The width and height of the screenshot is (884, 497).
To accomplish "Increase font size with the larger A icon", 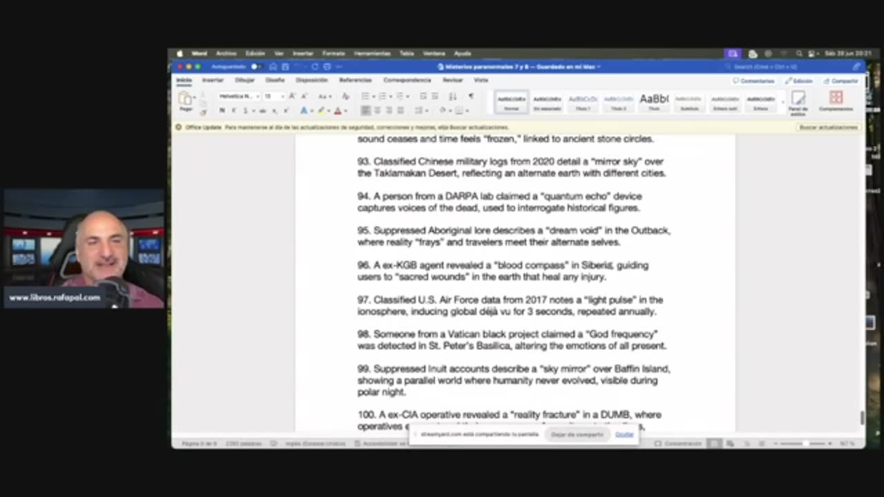I will (x=292, y=97).
